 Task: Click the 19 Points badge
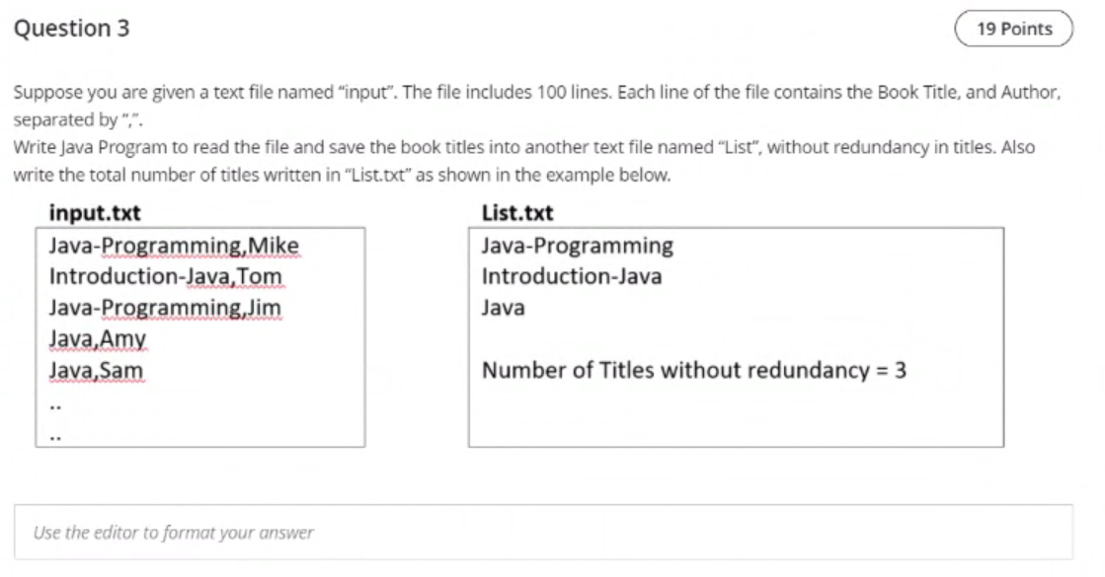tap(1014, 29)
